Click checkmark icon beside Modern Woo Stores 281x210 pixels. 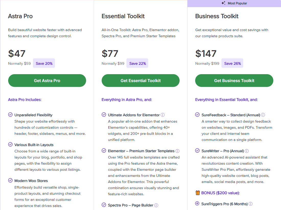click(10, 180)
